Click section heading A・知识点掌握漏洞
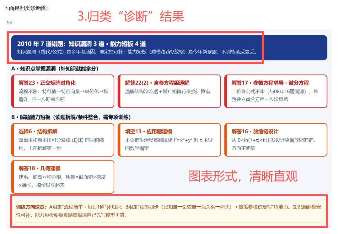Viewport: 339px width, 234px height. coord(55,69)
